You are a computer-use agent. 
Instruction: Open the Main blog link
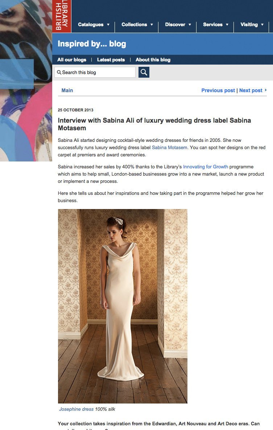click(x=67, y=90)
